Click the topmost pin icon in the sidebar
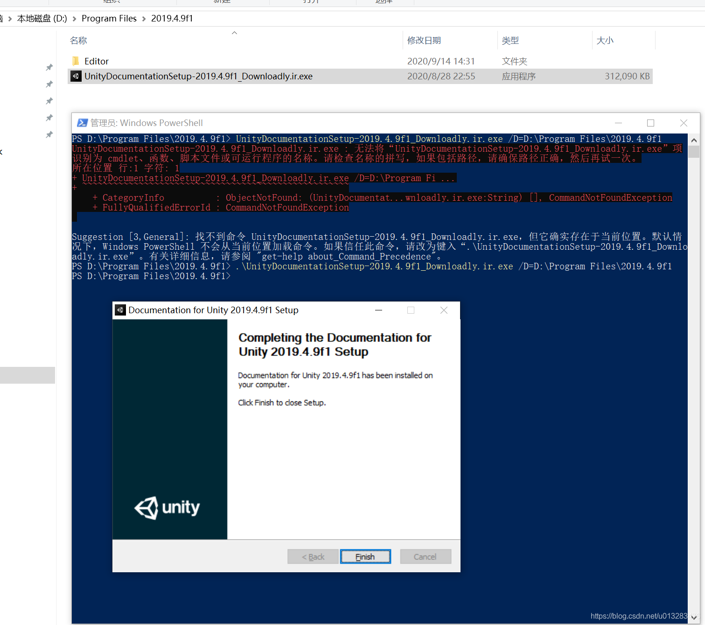 pyautogui.click(x=49, y=67)
